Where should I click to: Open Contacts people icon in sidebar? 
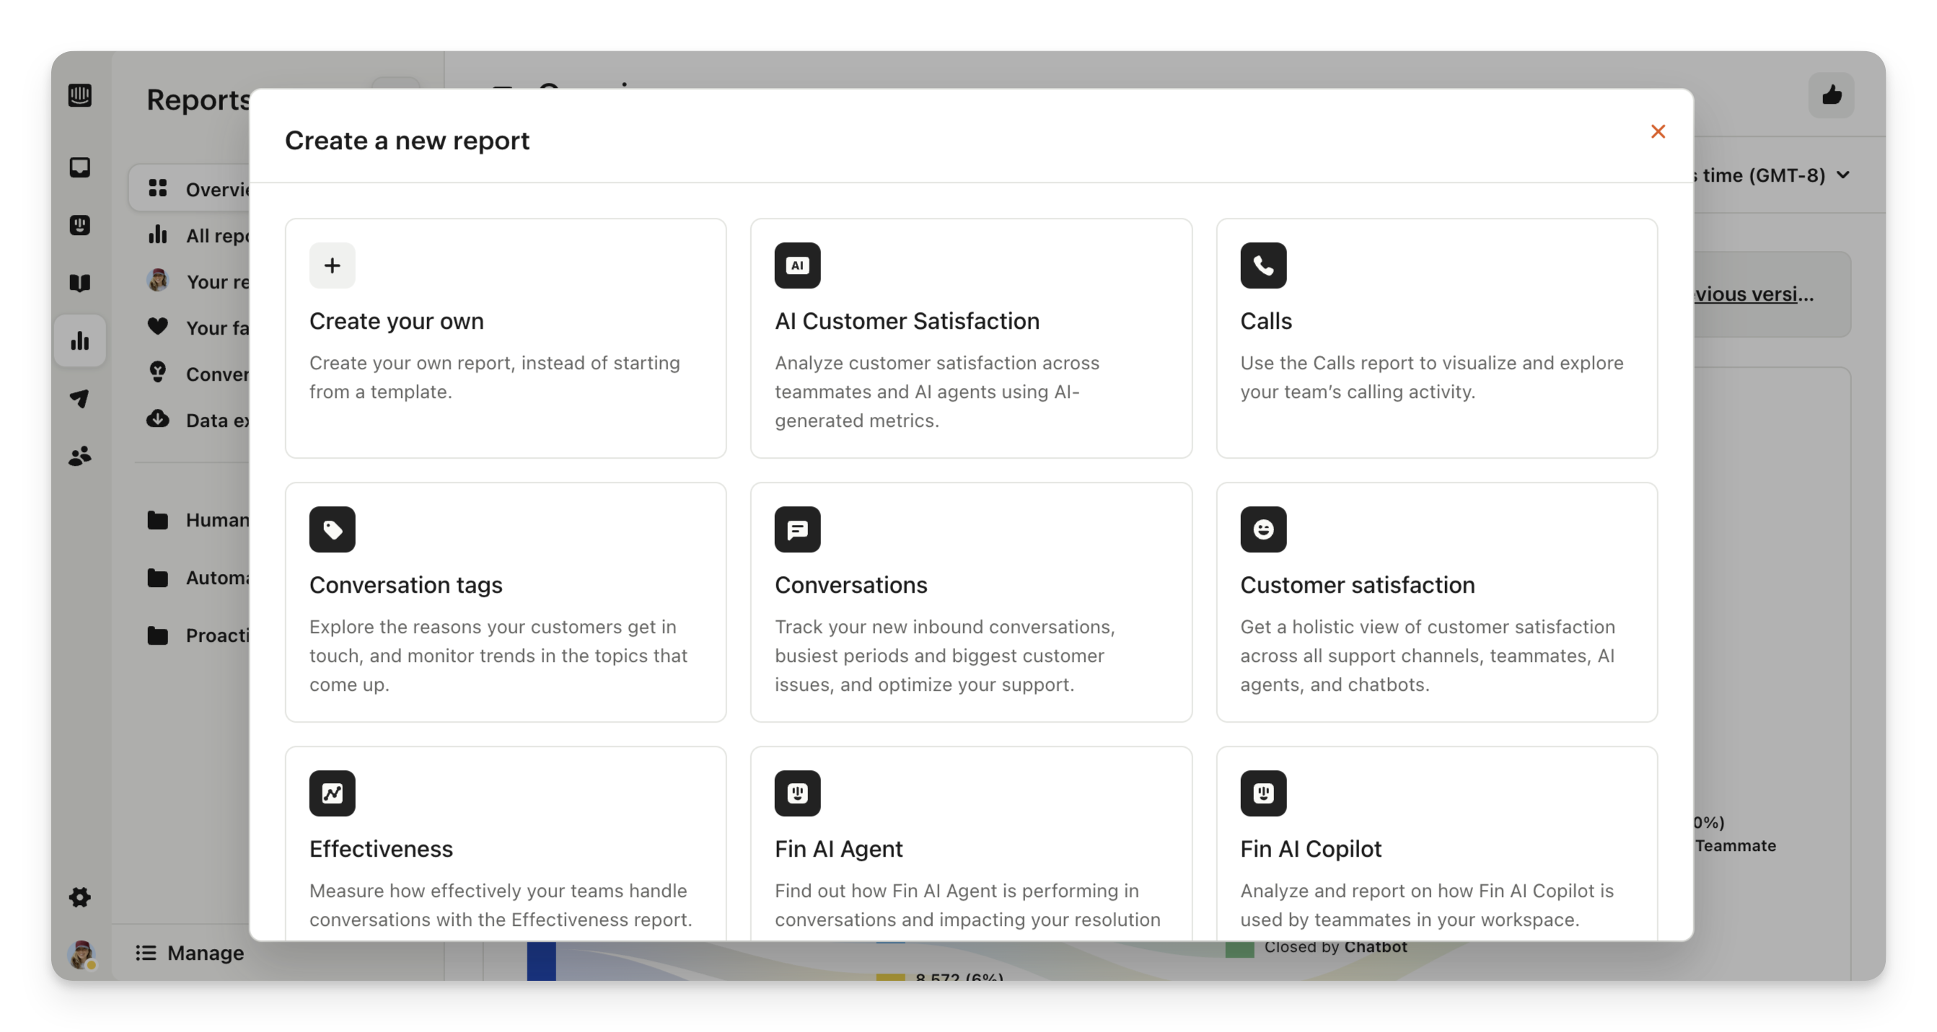coord(79,457)
